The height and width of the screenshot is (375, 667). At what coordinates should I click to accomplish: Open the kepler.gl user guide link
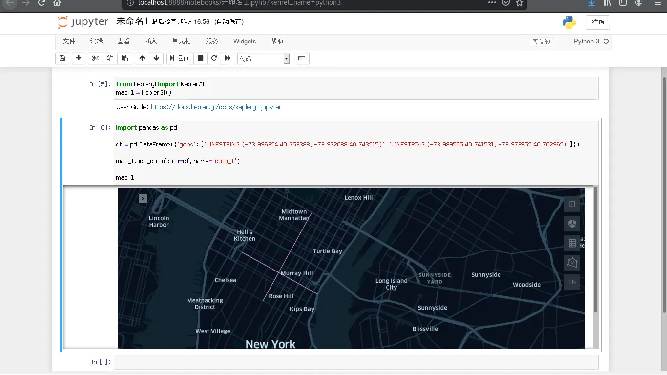[216, 107]
